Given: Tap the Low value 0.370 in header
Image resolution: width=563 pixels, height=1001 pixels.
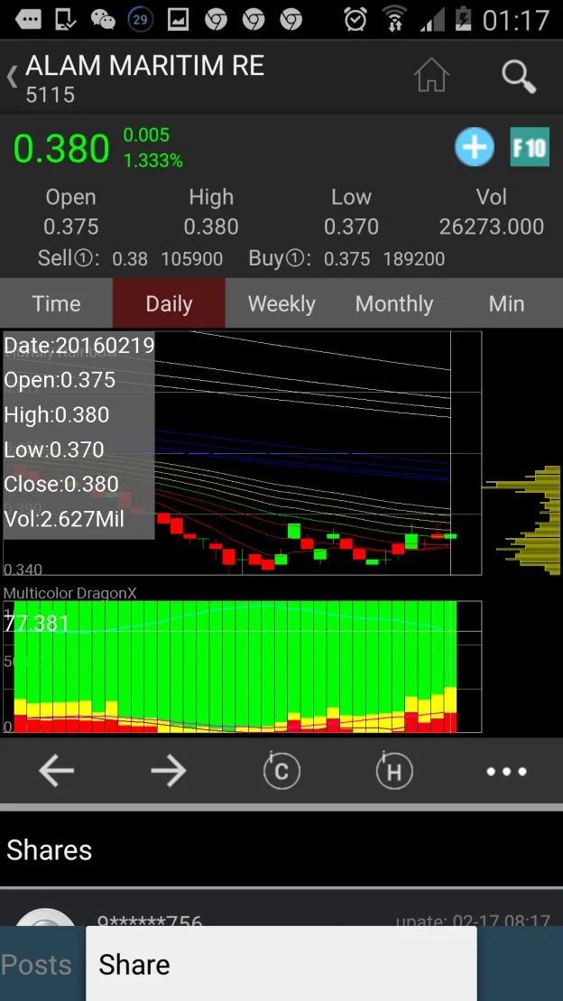Looking at the screenshot, I should [x=351, y=227].
